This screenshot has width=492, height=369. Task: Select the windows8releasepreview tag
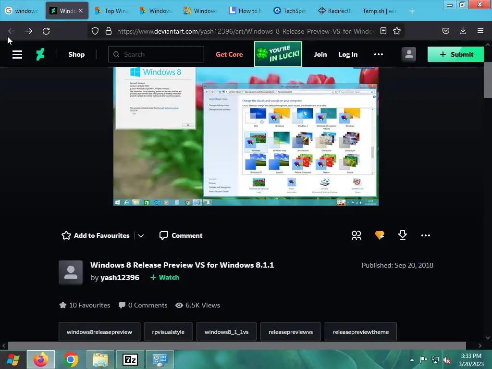(x=99, y=332)
